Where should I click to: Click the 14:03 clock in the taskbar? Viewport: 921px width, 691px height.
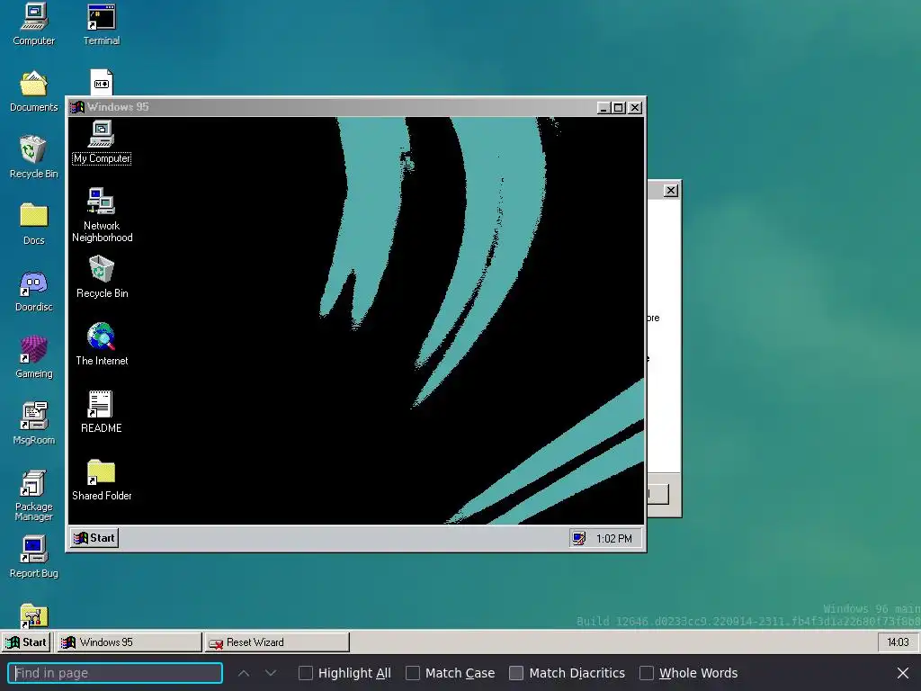(898, 642)
